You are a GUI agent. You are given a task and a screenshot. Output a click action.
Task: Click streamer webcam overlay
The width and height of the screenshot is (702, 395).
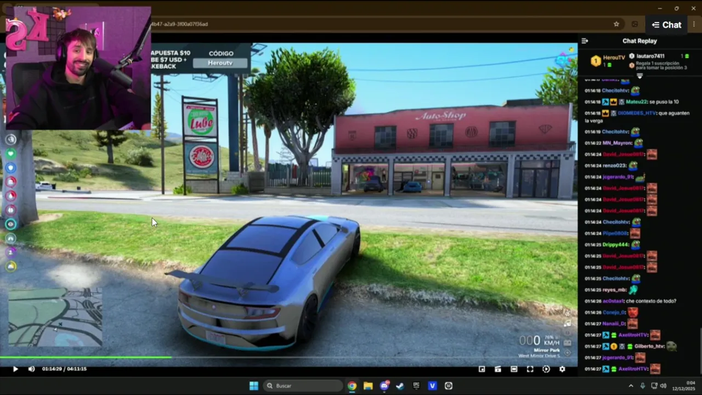[78, 68]
